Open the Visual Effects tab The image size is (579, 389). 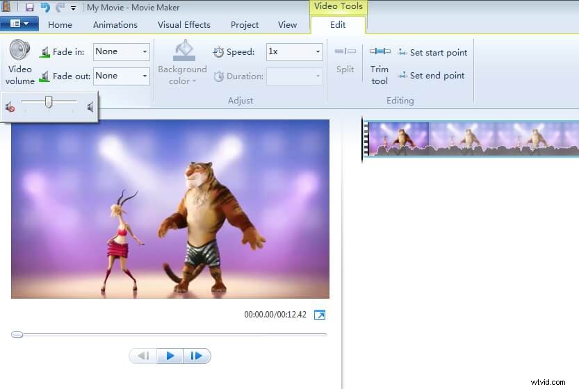click(x=184, y=24)
